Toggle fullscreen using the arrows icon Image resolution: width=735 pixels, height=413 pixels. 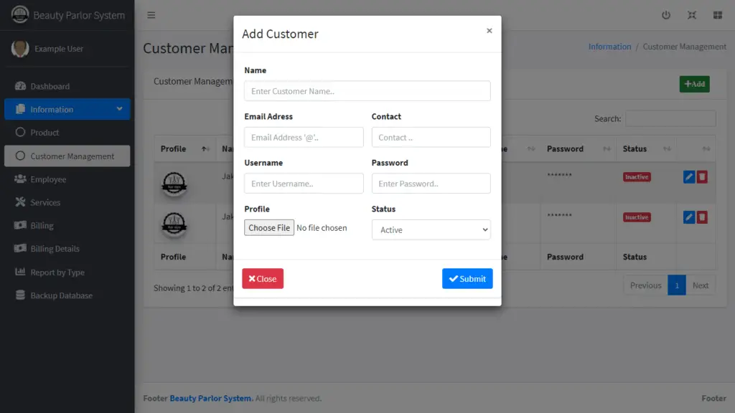coord(691,14)
